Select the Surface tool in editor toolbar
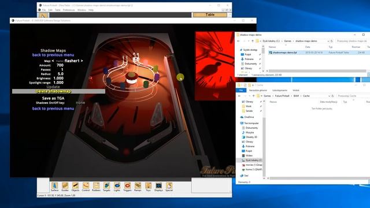Viewport: 370px width, 208px height. pos(54,187)
